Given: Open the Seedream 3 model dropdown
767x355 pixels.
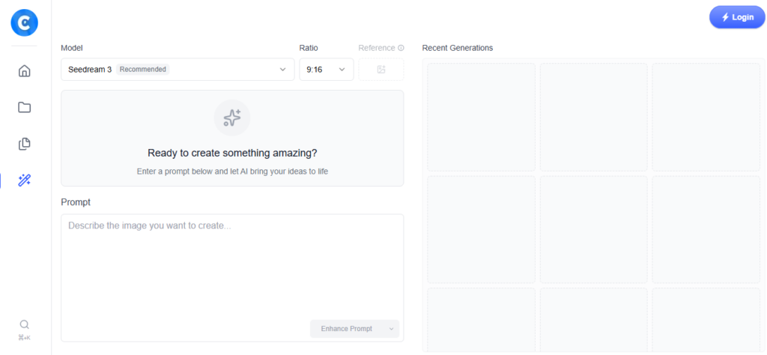Looking at the screenshot, I should click(x=178, y=70).
